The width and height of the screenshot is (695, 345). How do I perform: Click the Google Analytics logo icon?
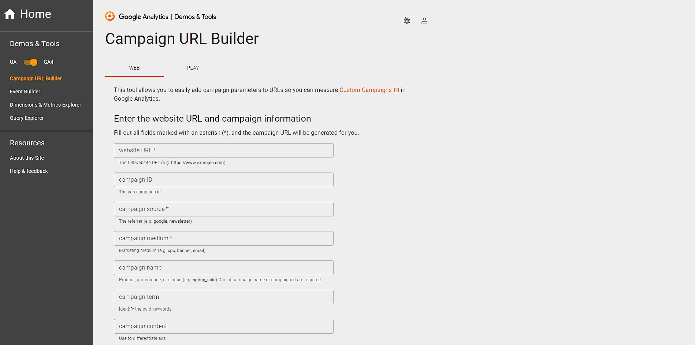pyautogui.click(x=110, y=16)
